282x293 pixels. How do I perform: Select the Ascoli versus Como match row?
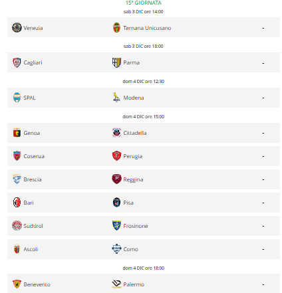144,249
